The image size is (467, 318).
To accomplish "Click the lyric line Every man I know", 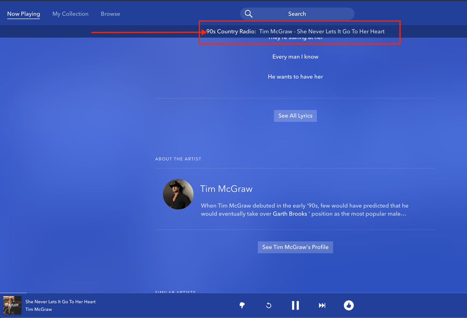I will 295,57.
